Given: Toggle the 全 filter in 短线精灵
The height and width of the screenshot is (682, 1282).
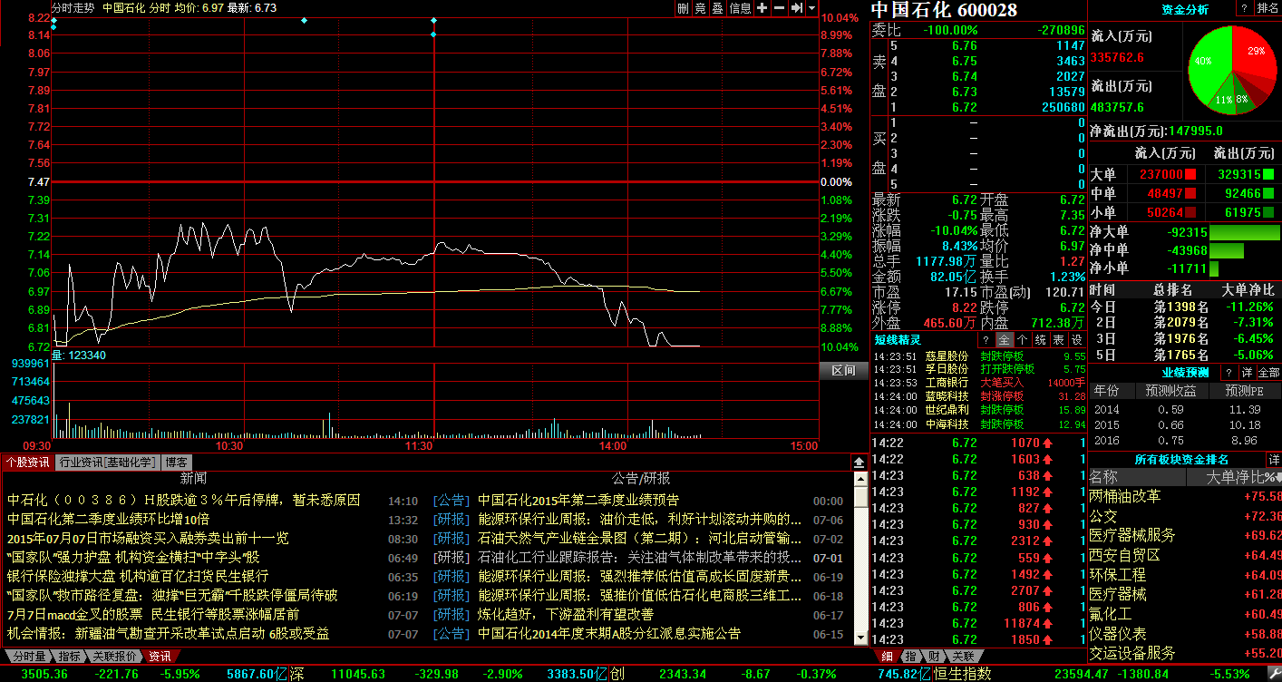Looking at the screenshot, I should click(x=1005, y=339).
